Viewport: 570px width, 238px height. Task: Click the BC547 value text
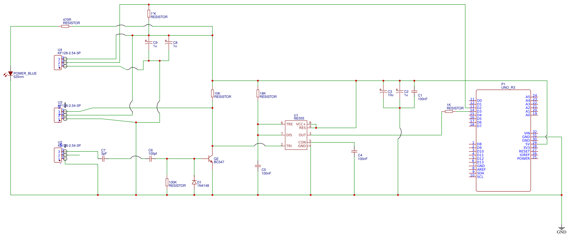click(219, 162)
